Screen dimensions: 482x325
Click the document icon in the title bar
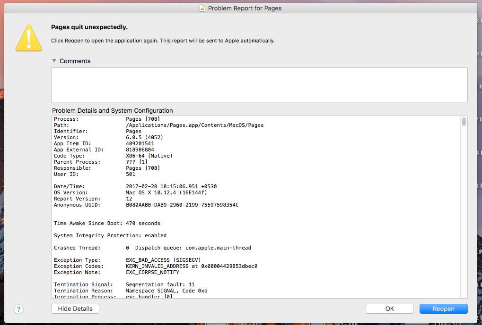tap(202, 8)
